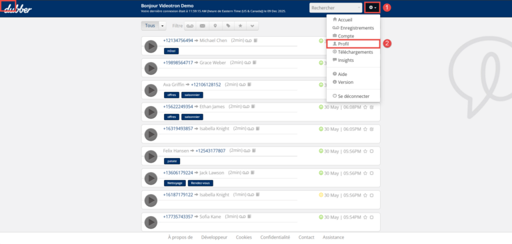
Task: Select Profil from the menu
Action: tap(353, 44)
